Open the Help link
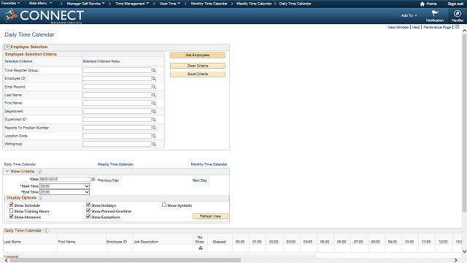 [416, 27]
